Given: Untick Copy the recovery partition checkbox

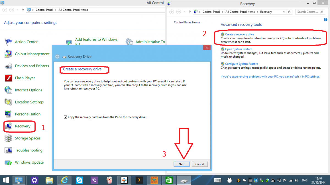Looking at the screenshot, I should tap(65, 117).
